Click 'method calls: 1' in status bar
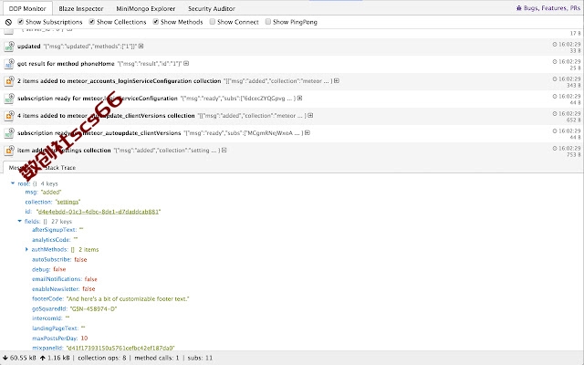Screen dimensions: 584x365 157,358
